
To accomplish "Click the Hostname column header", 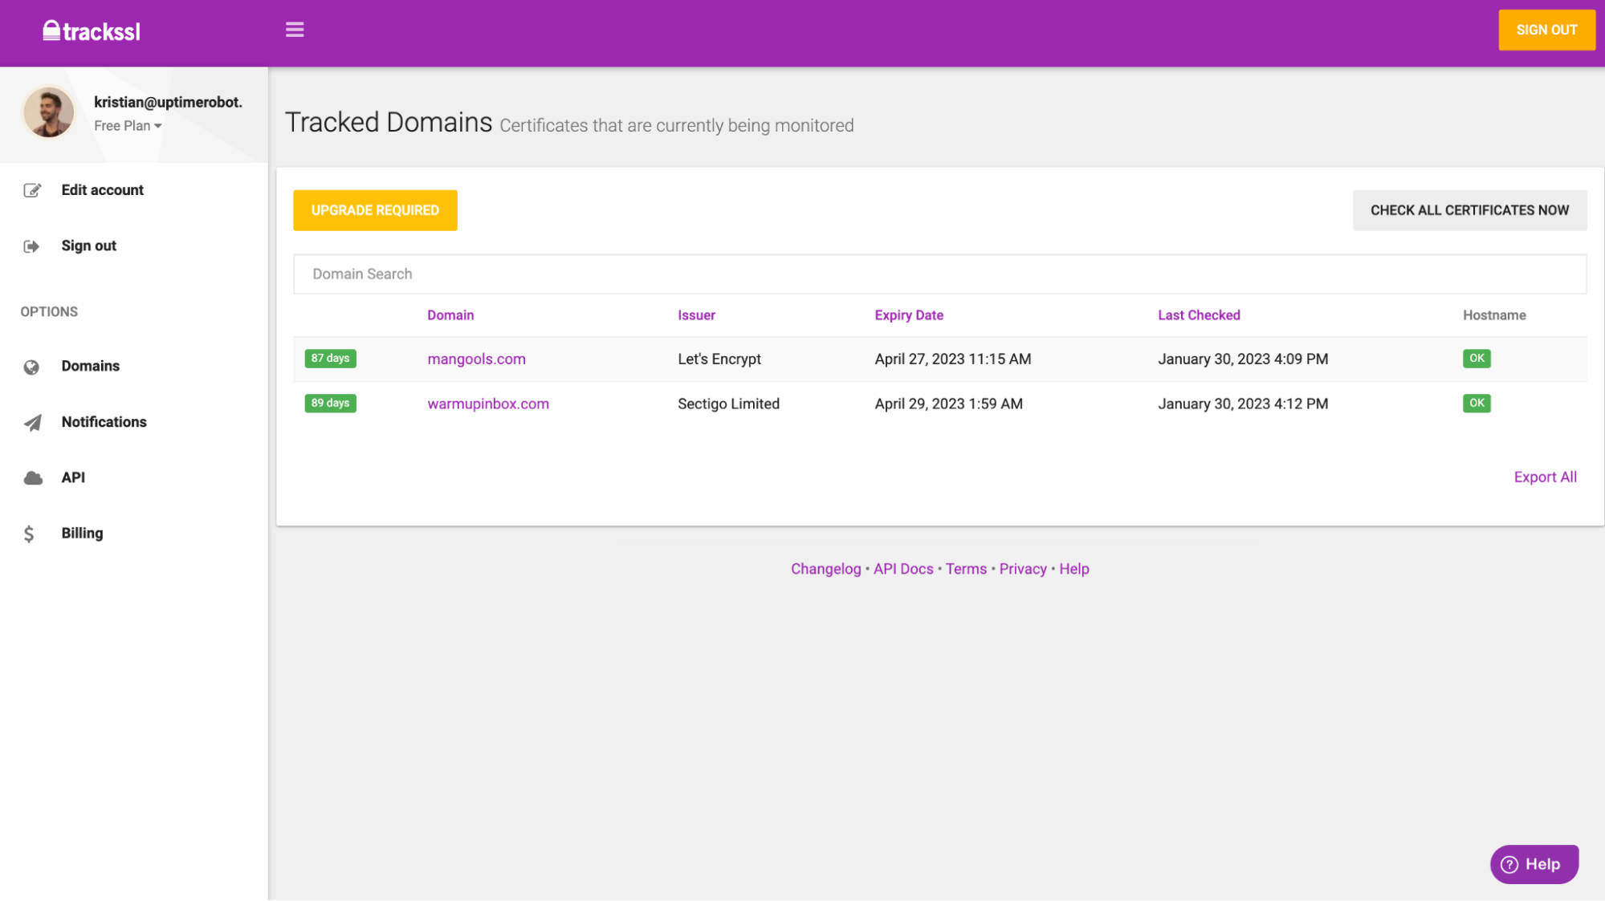I will point(1494,315).
